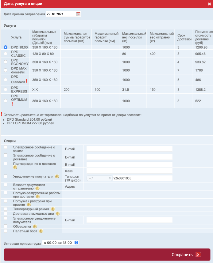213x263 pixels.
Task: Tick the Уведомление получателя checkbox
Action: point(6,176)
